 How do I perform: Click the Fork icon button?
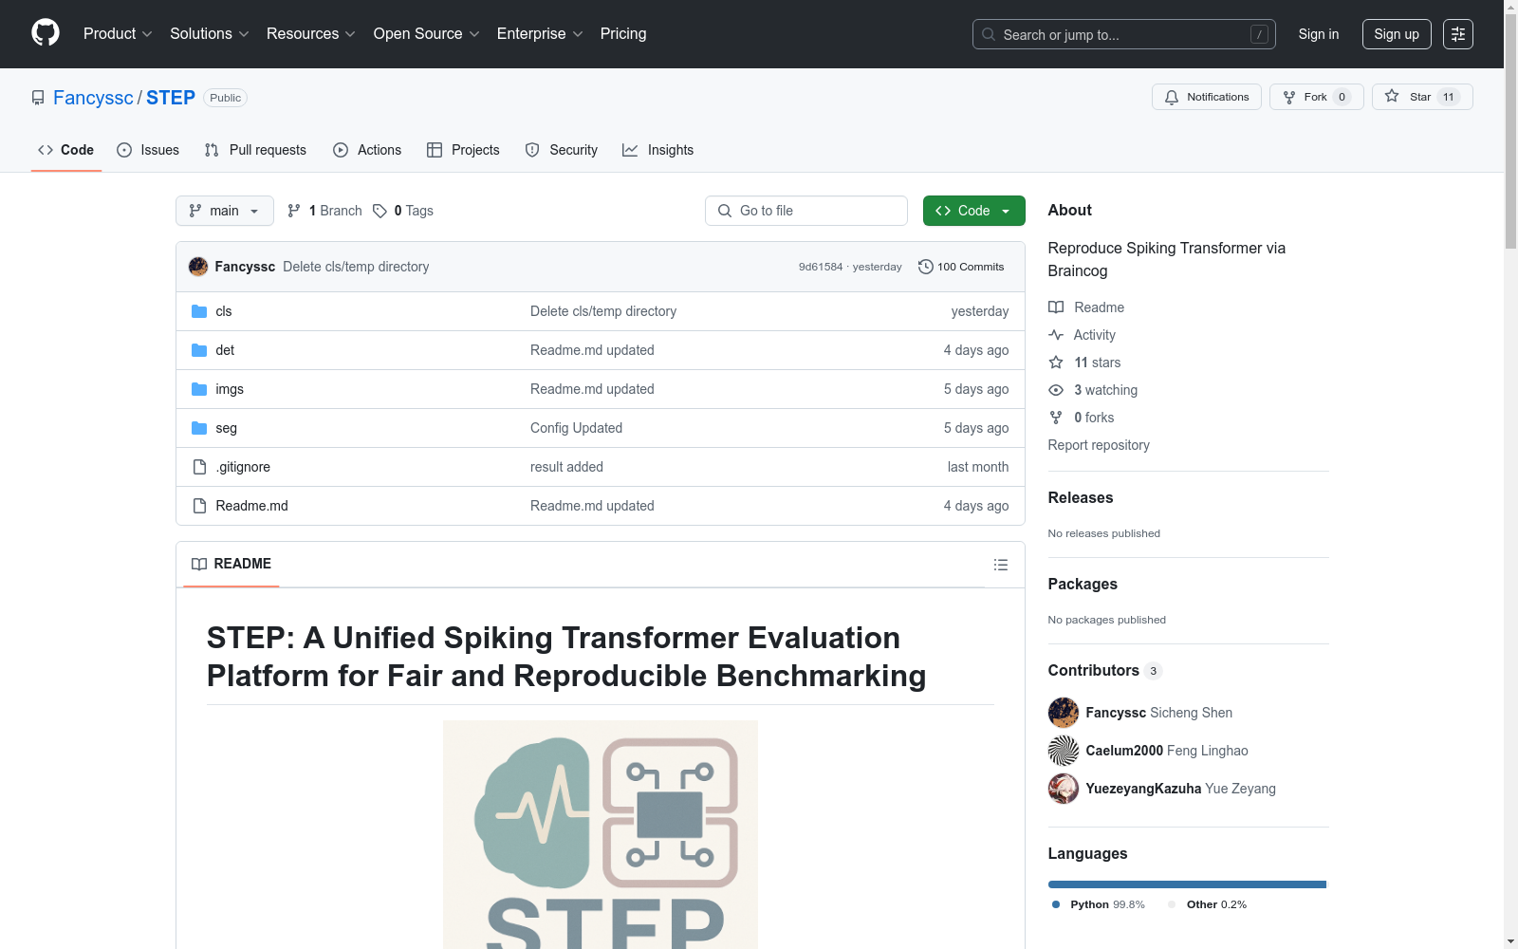(x=1289, y=97)
